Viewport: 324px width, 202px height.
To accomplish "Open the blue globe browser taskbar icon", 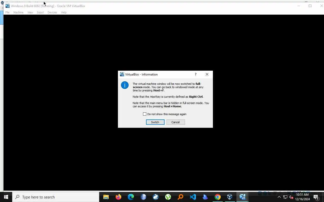I will coord(143,197).
